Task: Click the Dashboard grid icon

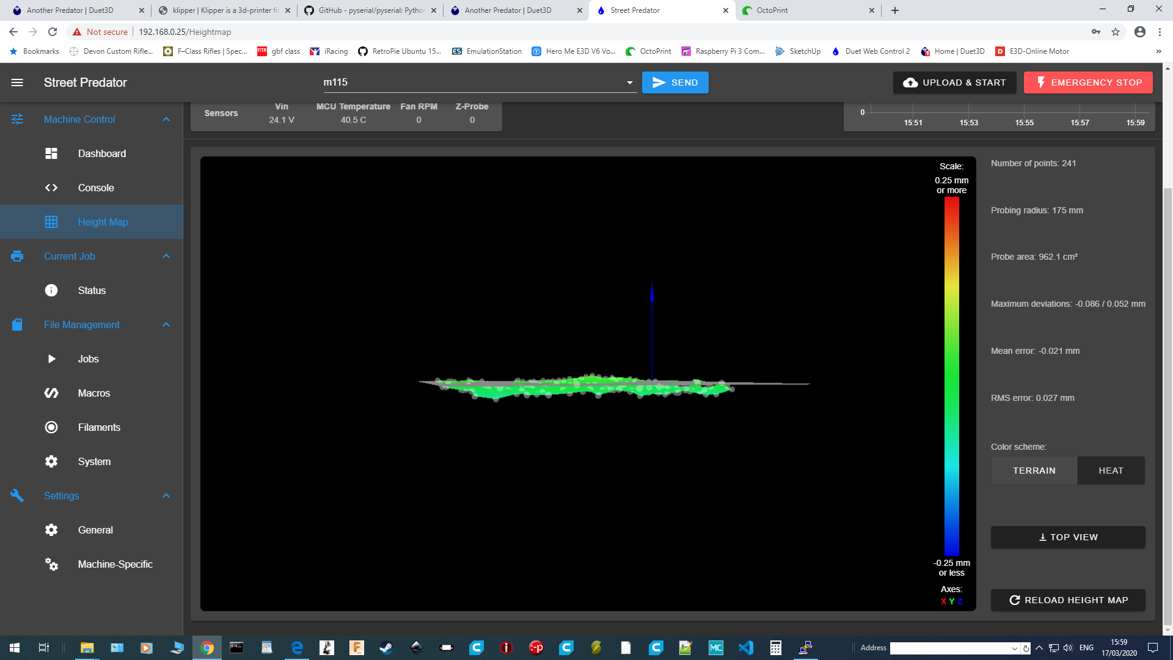Action: tap(51, 153)
